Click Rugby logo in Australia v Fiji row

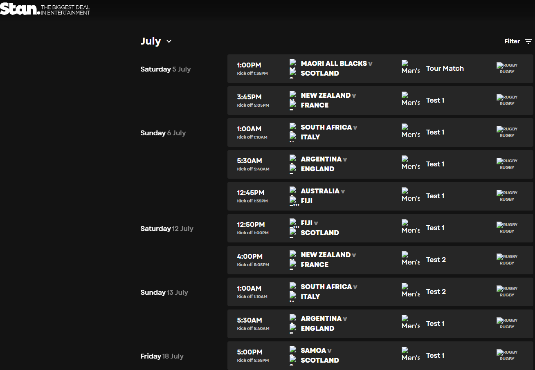tap(507, 196)
